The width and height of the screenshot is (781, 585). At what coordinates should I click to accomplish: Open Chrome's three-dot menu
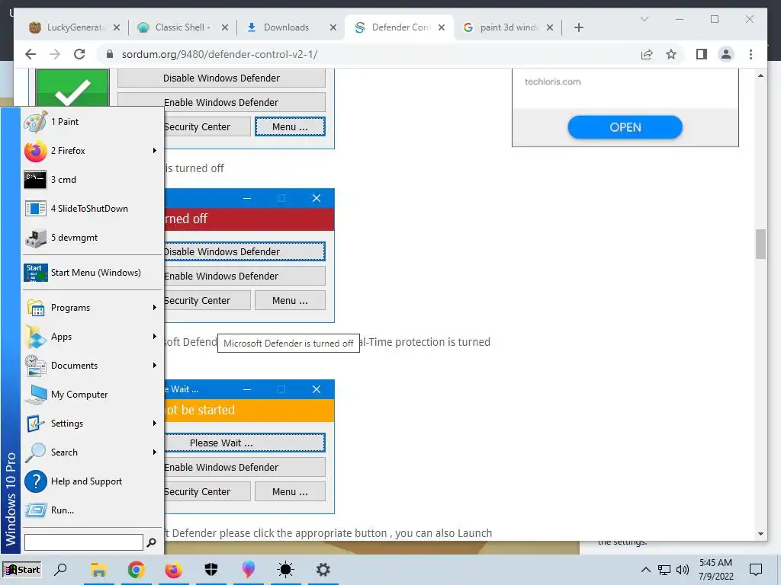(750, 54)
